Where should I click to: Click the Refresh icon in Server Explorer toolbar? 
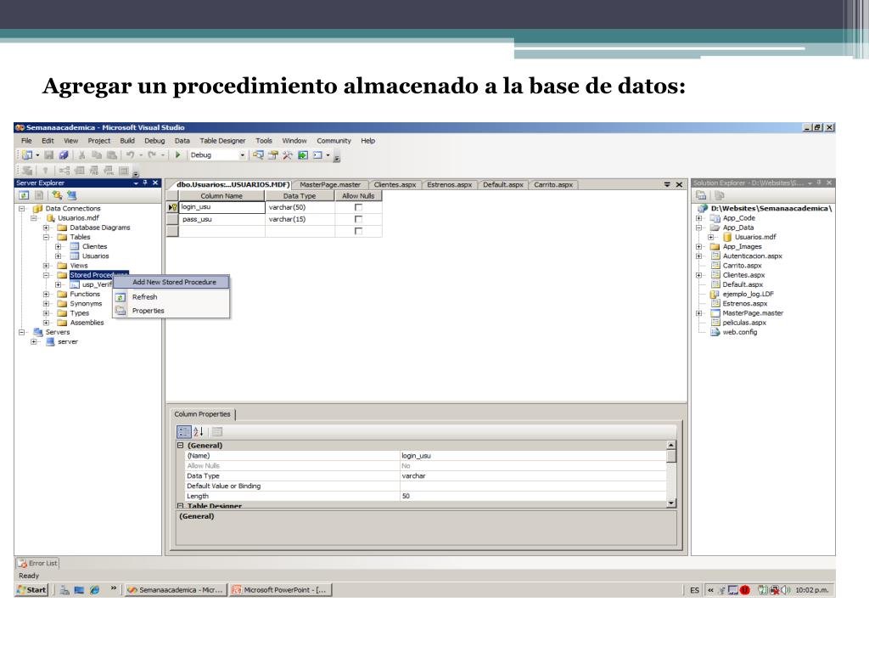[x=22, y=195]
